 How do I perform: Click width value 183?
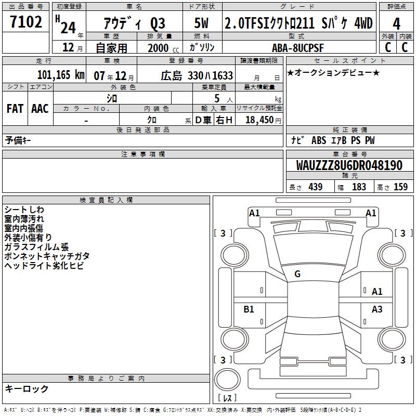click(359, 187)
